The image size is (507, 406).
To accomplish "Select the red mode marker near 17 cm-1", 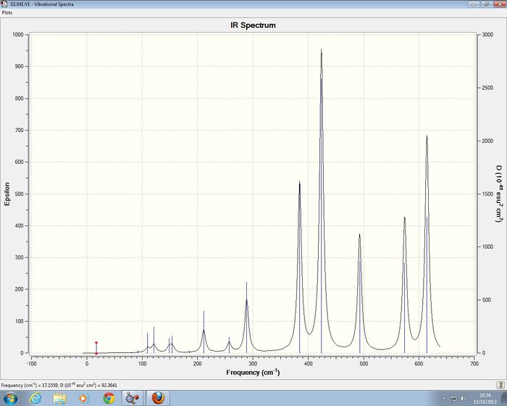I will pyautogui.click(x=96, y=348).
